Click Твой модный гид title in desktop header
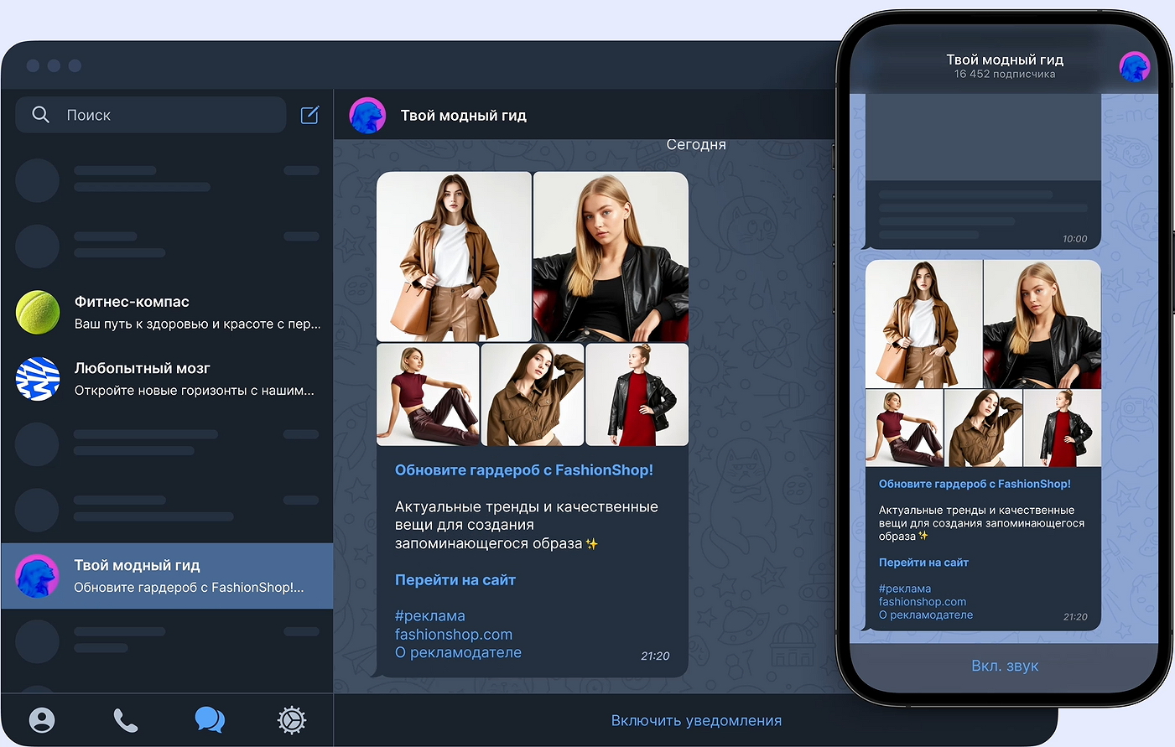The width and height of the screenshot is (1175, 747). [464, 116]
